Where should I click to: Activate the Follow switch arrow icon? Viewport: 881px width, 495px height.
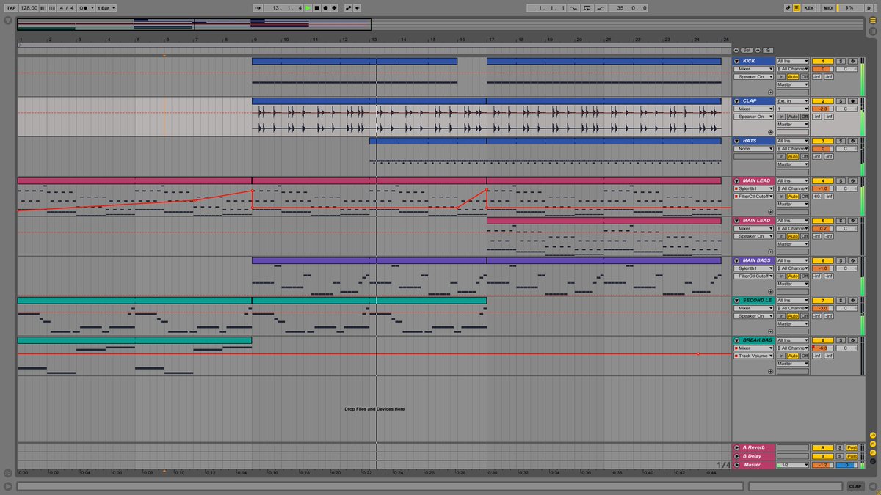(x=258, y=7)
